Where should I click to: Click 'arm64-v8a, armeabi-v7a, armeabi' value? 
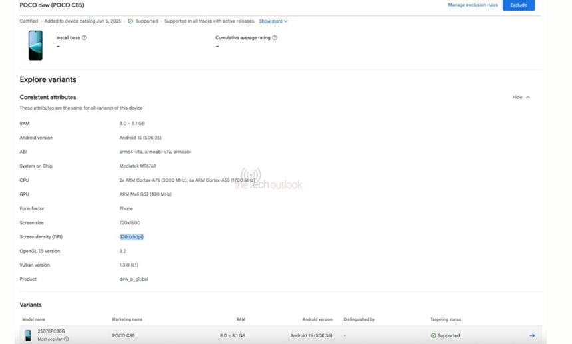pyautogui.click(x=155, y=152)
